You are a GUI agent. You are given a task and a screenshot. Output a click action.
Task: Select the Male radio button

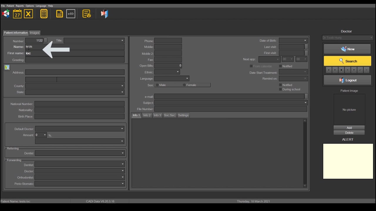click(157, 85)
